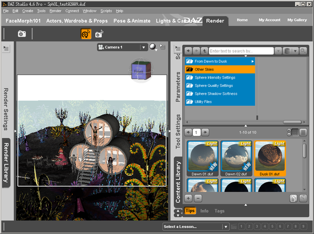Open database filter dropdown arrow
The height and width of the screenshot is (234, 314).
pyautogui.click(x=295, y=51)
